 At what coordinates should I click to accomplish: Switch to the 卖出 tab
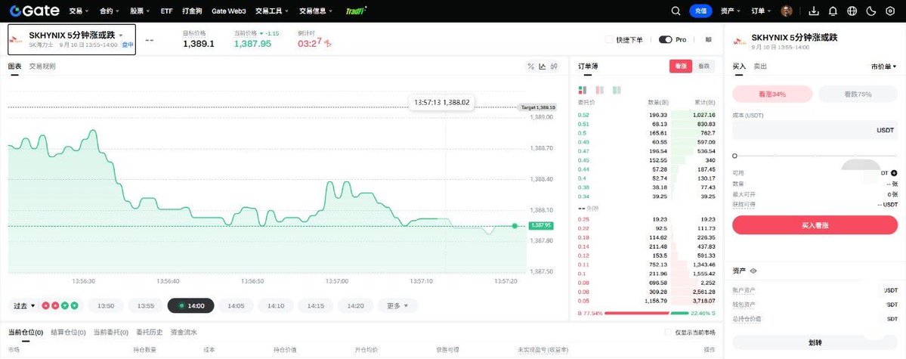point(760,67)
